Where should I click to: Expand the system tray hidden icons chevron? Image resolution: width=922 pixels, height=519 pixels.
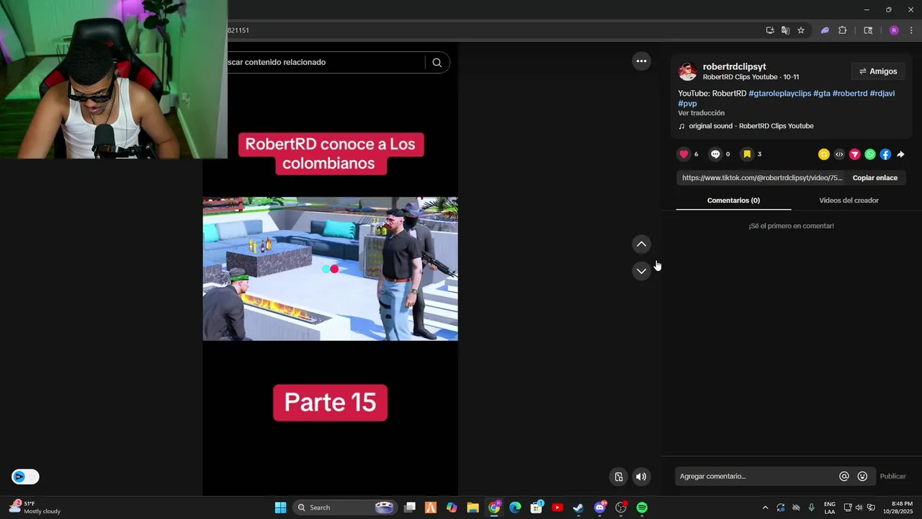point(765,507)
